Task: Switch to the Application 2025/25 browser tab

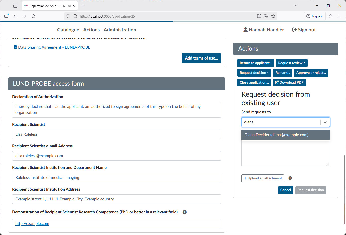Action: pos(48,5)
